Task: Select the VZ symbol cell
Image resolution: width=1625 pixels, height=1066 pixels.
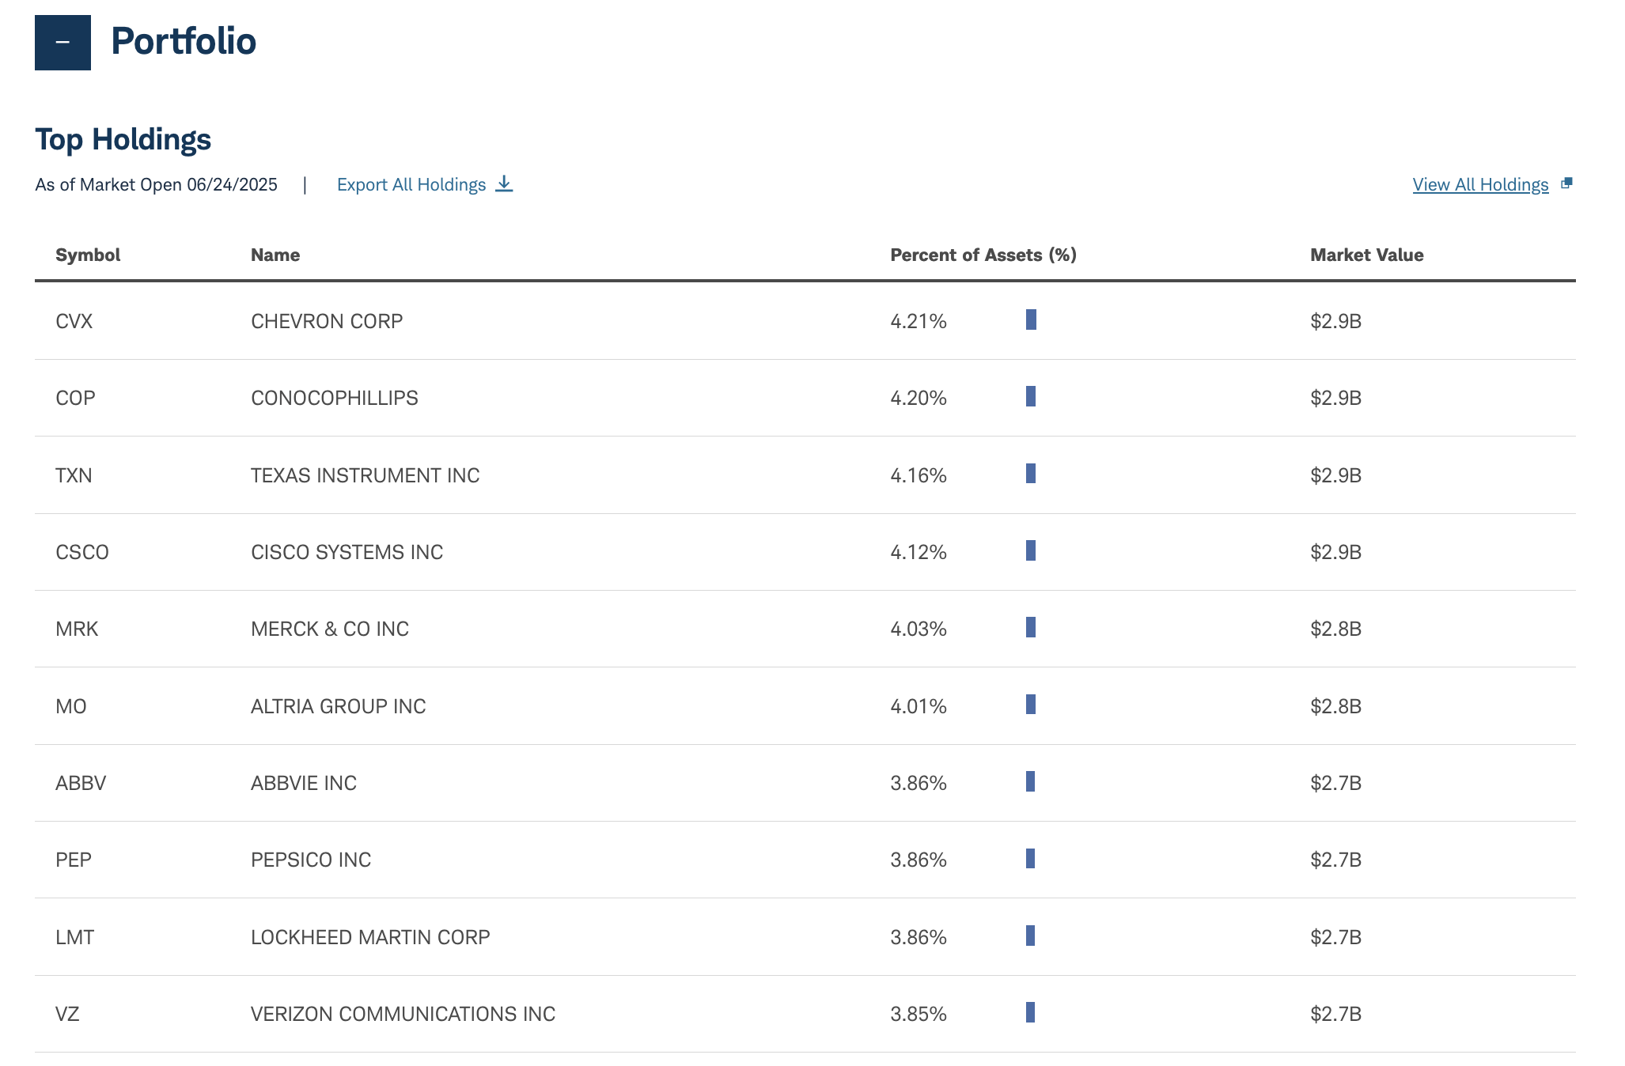Action: [x=67, y=1014]
